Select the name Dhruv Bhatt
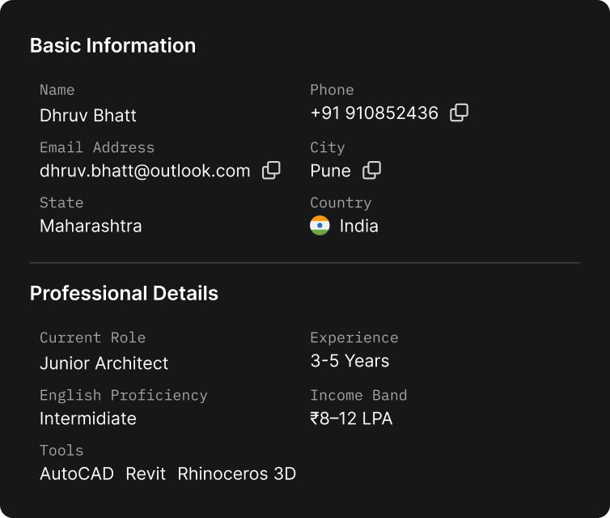This screenshot has height=518, width=610. (x=88, y=116)
